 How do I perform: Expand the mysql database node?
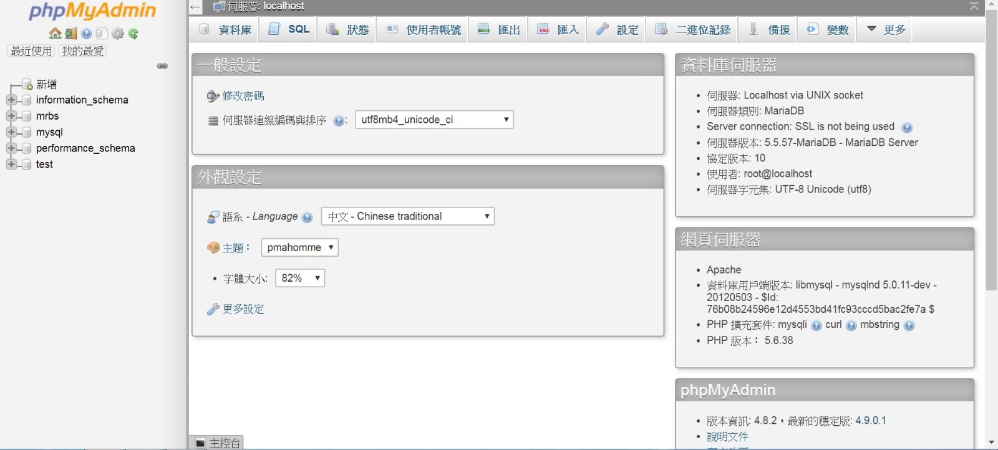point(11,132)
